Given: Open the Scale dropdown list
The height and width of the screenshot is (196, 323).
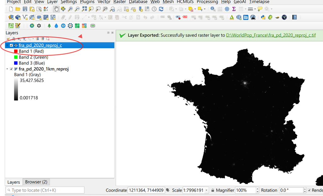Looking at the screenshot, I should (x=206, y=190).
